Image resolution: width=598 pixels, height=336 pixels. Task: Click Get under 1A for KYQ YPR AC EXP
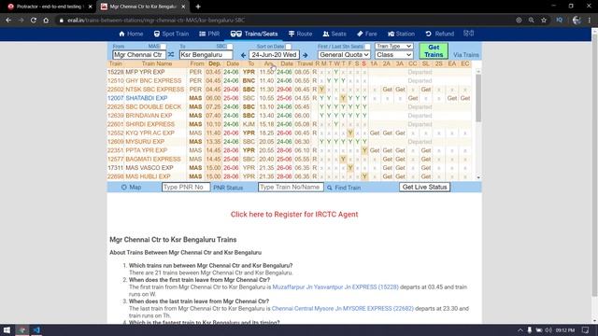[375, 133]
